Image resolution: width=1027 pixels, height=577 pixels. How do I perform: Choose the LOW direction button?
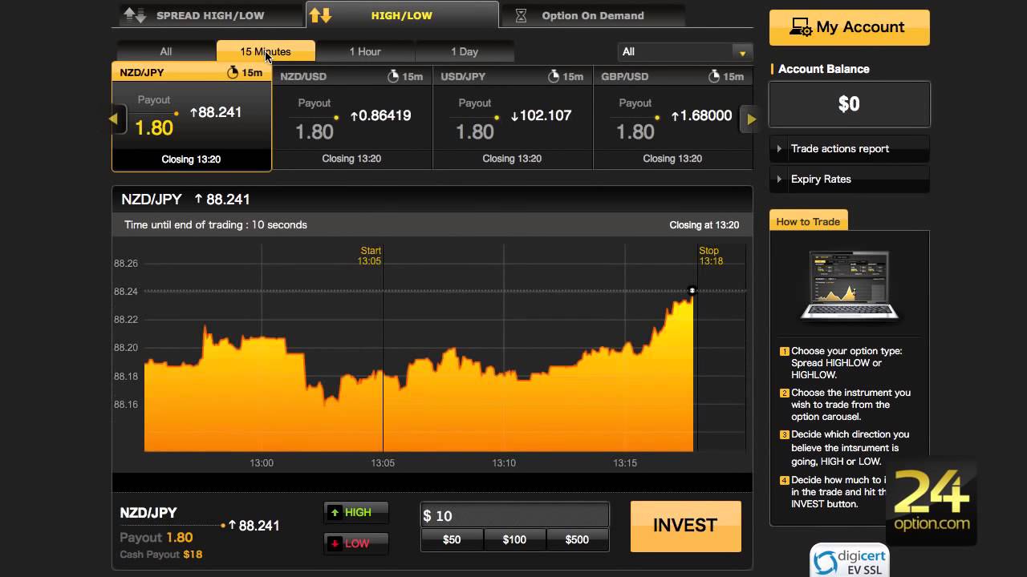pos(356,543)
